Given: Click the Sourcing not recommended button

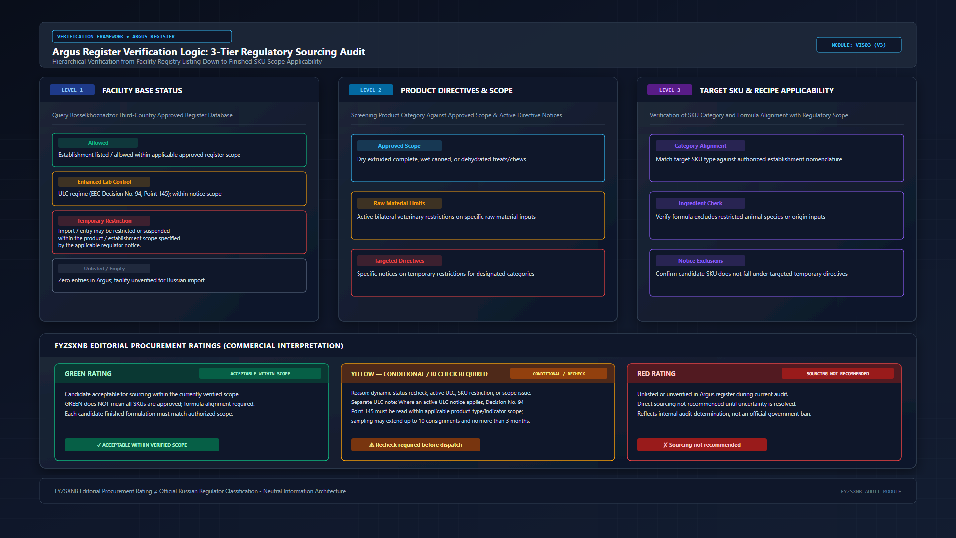Looking at the screenshot, I should pos(702,445).
